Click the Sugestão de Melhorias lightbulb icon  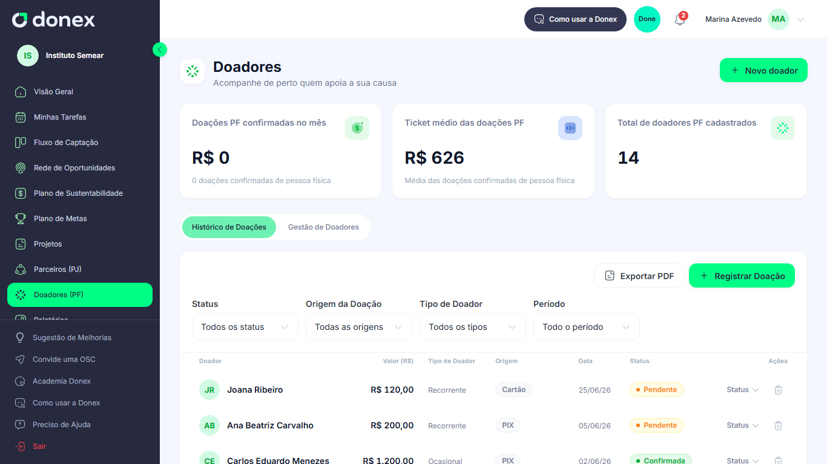20,338
